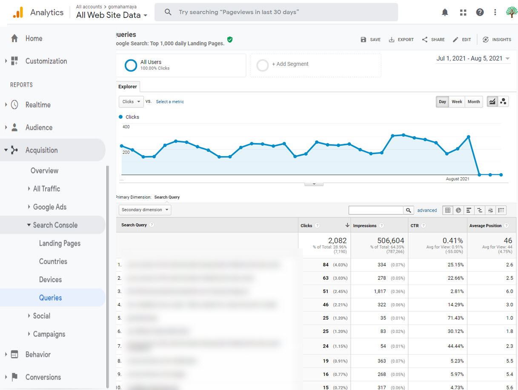Sort by Clicks column header
Viewport: 518px width, 390px height.
pos(324,225)
